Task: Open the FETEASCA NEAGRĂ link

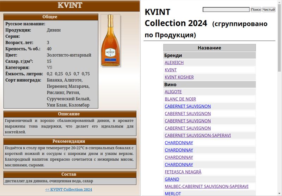Action: tap(183, 172)
